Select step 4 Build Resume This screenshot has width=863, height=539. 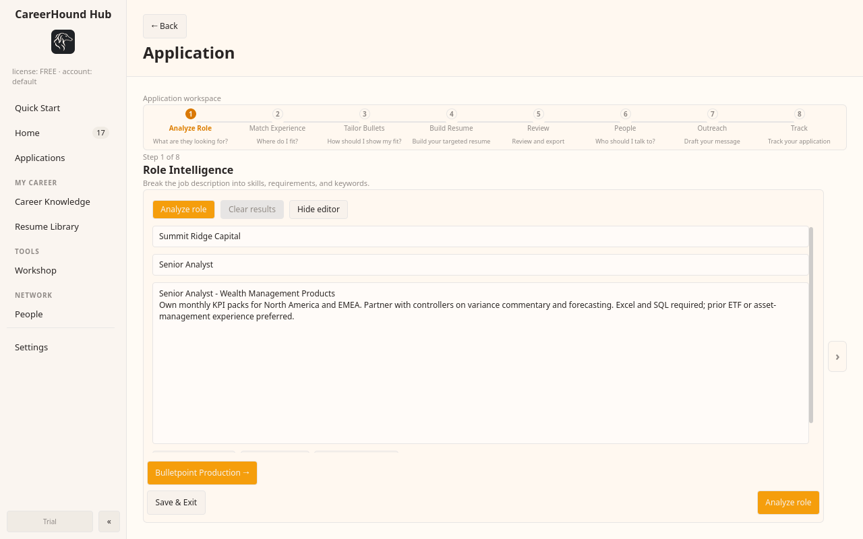pyautogui.click(x=451, y=127)
